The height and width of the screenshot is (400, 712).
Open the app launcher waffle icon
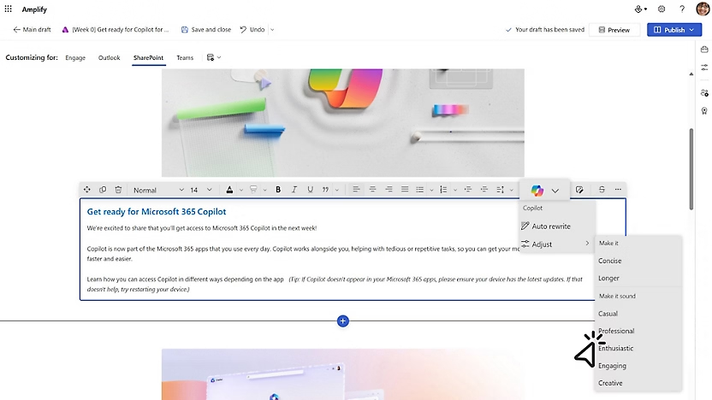point(9,9)
